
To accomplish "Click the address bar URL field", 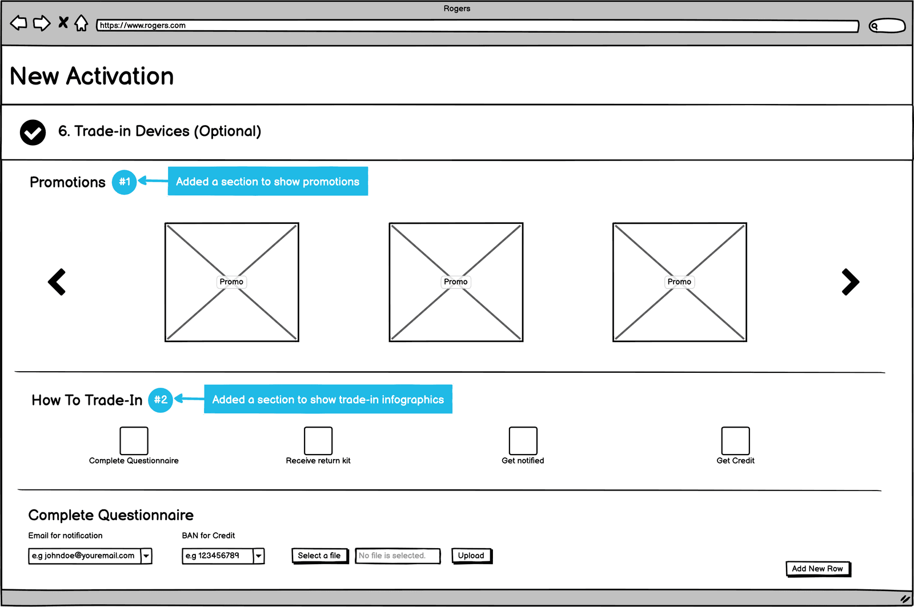I will pyautogui.click(x=478, y=26).
